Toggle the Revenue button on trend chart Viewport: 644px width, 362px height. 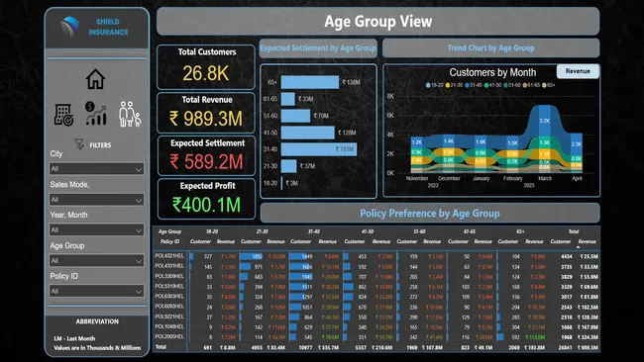(578, 71)
